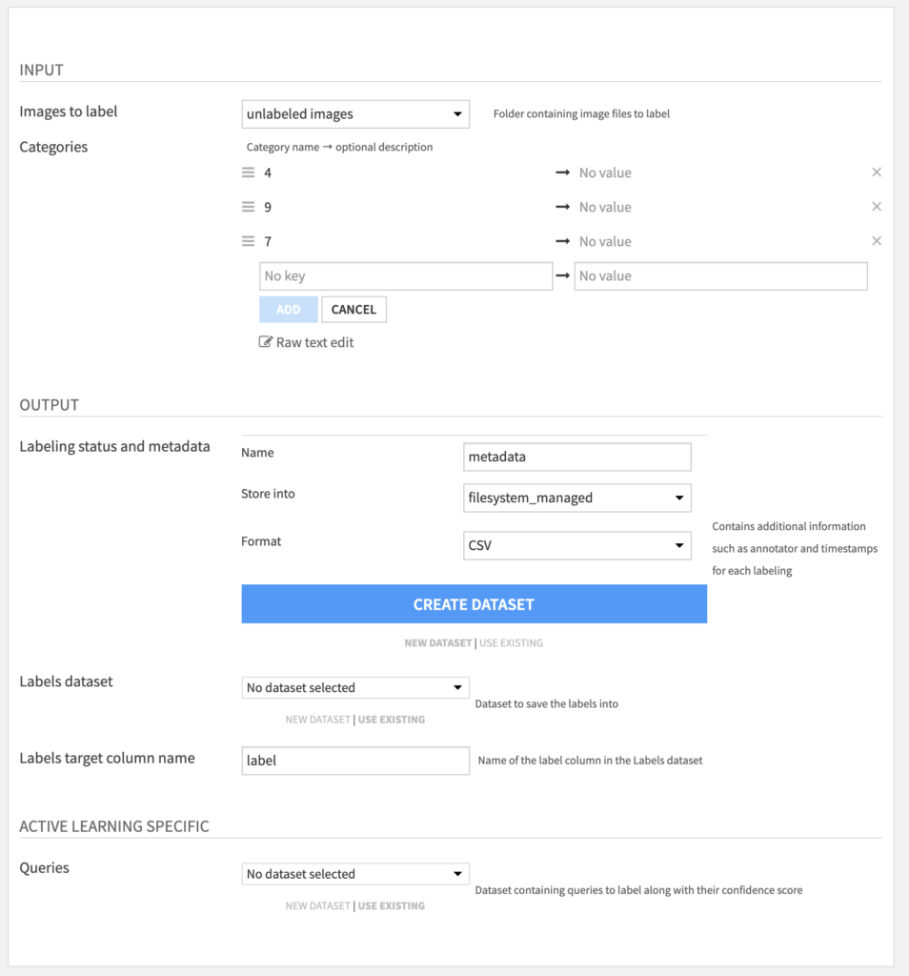Click the Raw text edit pencil icon

[265, 342]
